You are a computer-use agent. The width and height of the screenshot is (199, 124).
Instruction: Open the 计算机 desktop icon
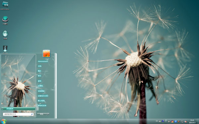(5, 21)
